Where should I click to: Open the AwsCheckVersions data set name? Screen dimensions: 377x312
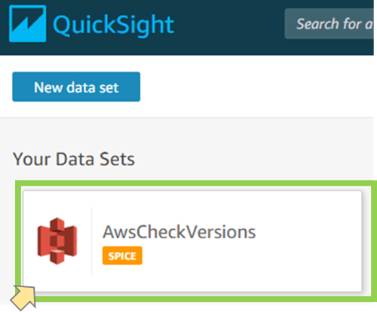(x=179, y=232)
